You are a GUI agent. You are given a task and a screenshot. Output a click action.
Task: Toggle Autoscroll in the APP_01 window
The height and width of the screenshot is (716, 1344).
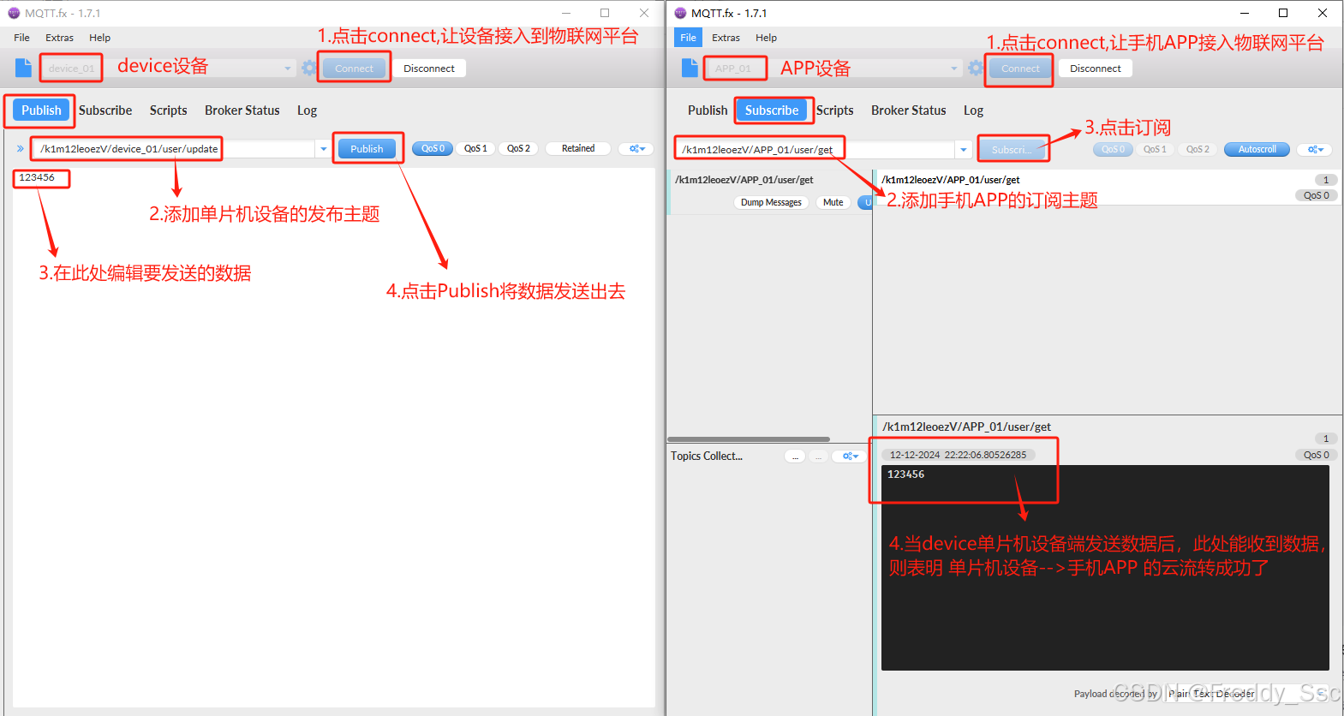[x=1257, y=149]
